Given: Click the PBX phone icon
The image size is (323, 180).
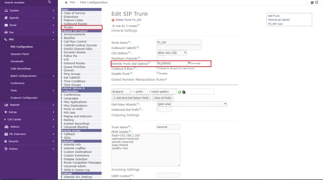Looking at the screenshot, I should coord(6,39).
